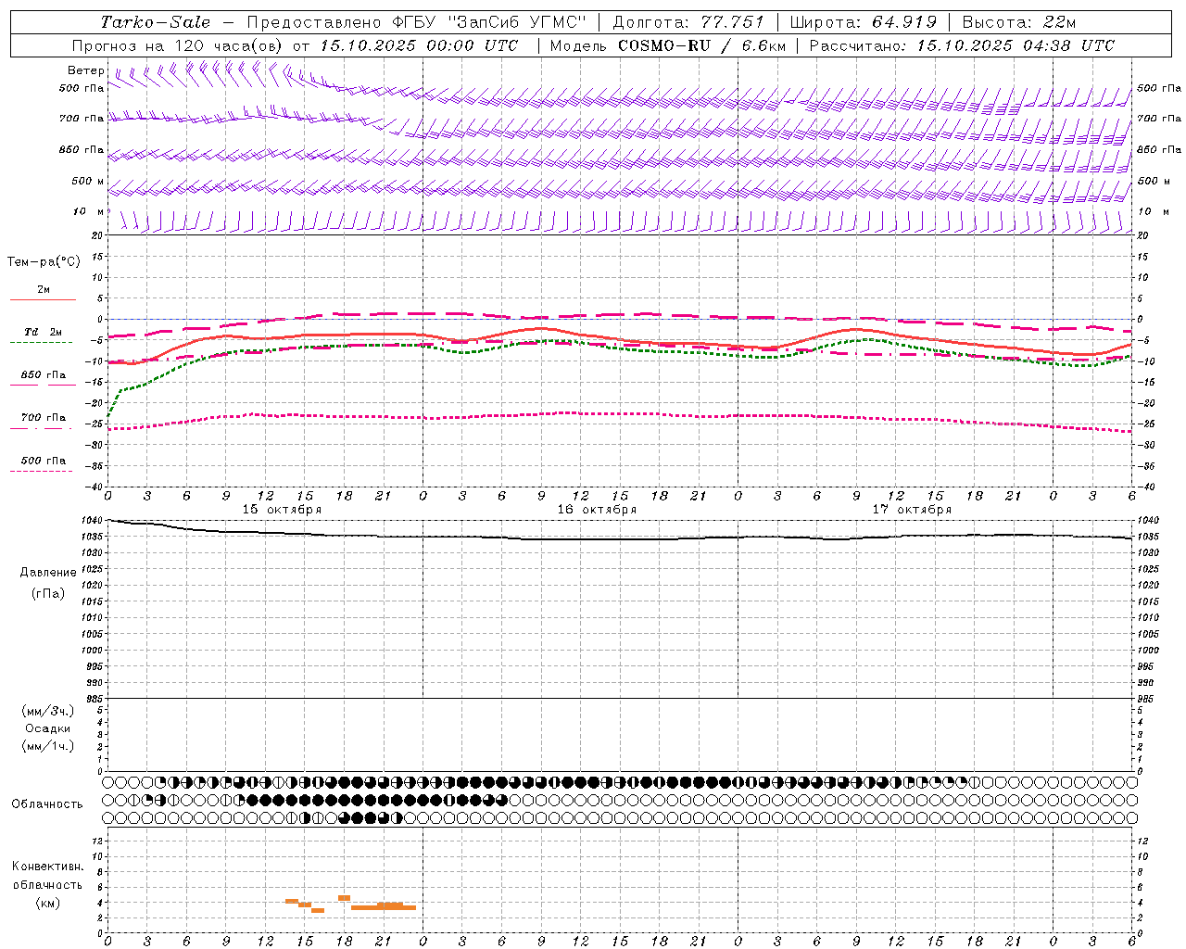Click the Ветер wind section label
This screenshot has height=949, width=1186.
86,70
